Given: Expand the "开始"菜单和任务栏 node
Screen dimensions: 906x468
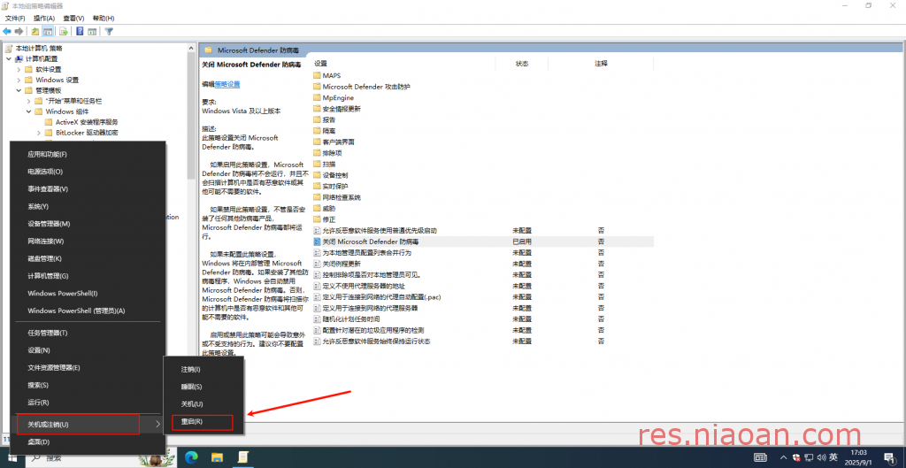Looking at the screenshot, I should [x=29, y=101].
